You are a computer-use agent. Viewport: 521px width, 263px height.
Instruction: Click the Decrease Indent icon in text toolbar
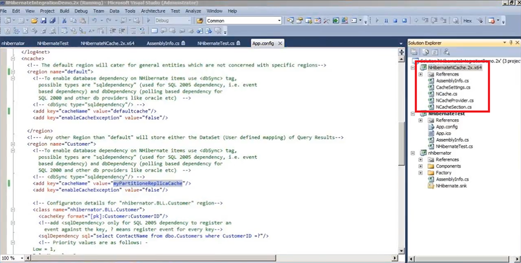[x=113, y=31]
